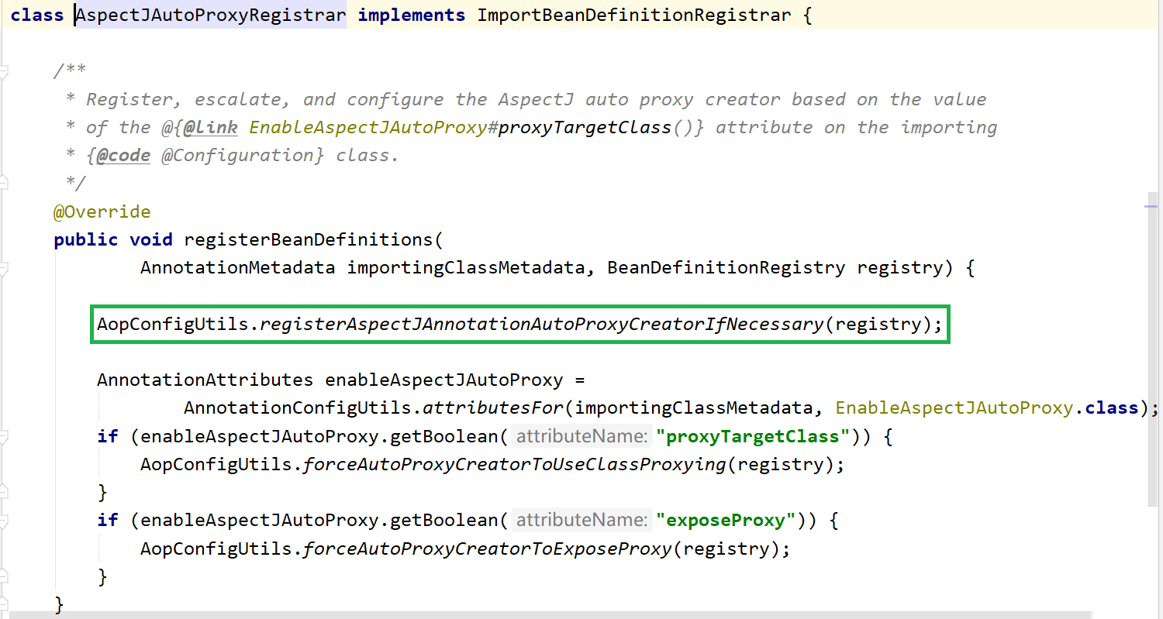
Task: Click the public keyword
Action: pyautogui.click(x=86, y=239)
